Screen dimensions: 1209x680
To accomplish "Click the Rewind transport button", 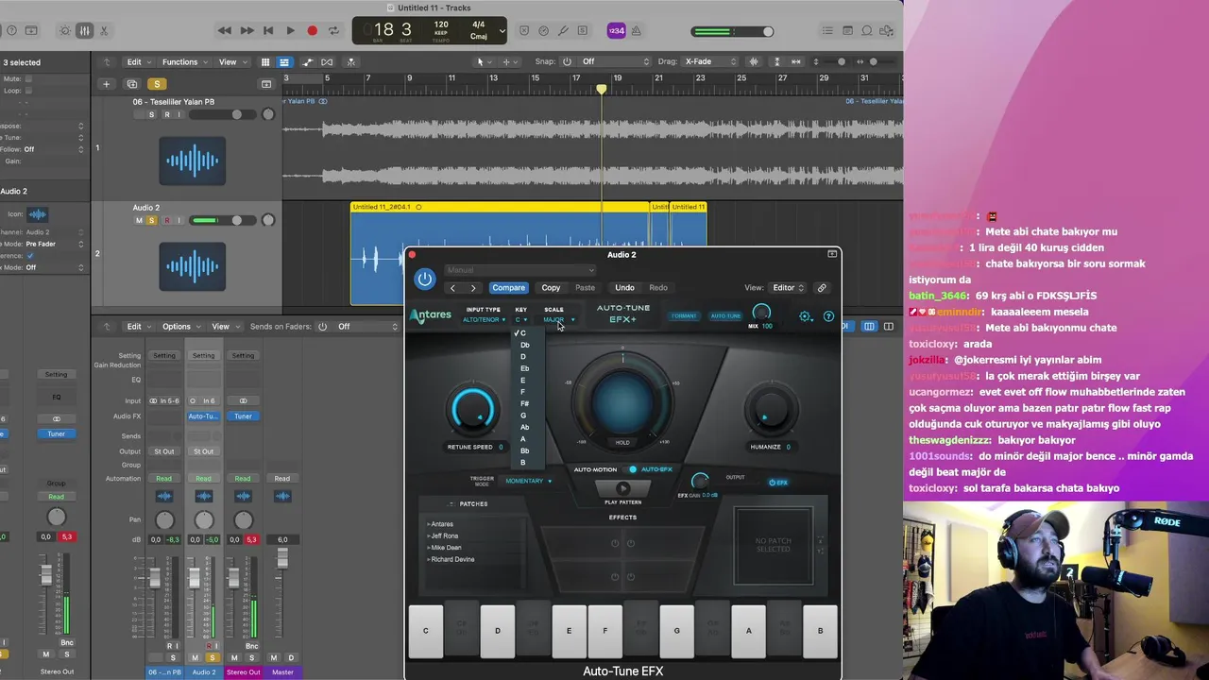I will [x=225, y=31].
